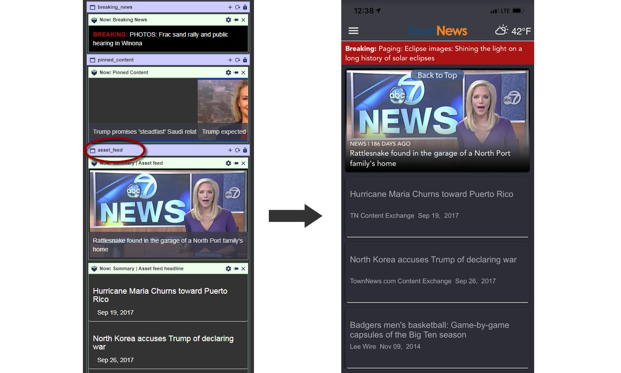Open phone article North Korea accuses Trump
The height and width of the screenshot is (373, 621).
437,272
